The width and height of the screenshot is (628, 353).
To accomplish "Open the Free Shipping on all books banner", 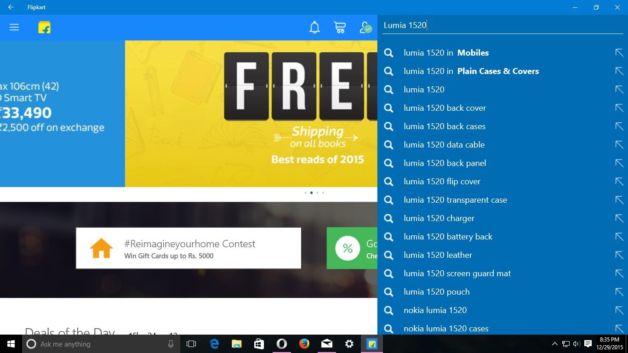I will [x=251, y=114].
